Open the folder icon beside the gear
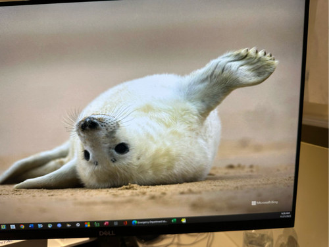Screen dimensions: 329x247 pyautogui.click(x=68, y=225)
